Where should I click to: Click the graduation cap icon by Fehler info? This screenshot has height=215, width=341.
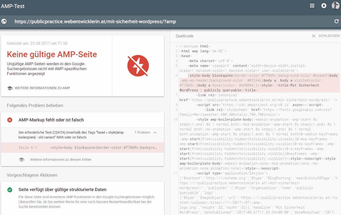click(22, 160)
